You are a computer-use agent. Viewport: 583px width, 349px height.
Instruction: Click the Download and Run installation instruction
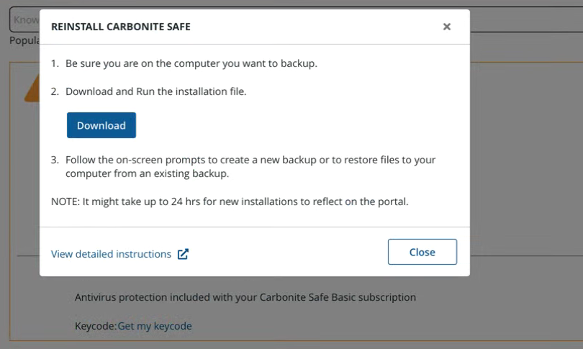[x=155, y=91]
